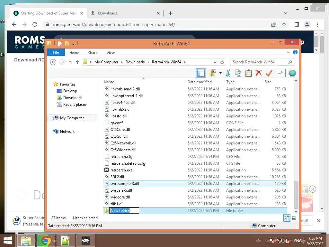Click the red X Delete toolbar icon

pyautogui.click(x=259, y=73)
